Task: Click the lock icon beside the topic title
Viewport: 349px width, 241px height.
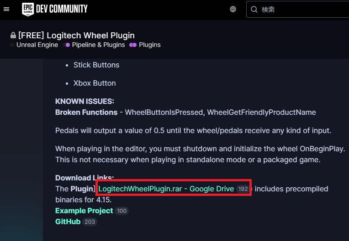Action: pyautogui.click(x=13, y=35)
